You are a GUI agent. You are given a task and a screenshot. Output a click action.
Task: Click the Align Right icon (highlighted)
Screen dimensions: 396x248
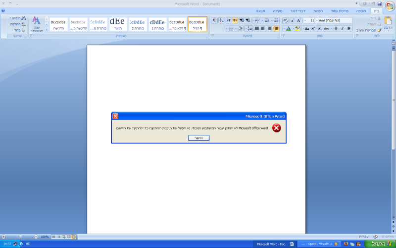[276, 28]
